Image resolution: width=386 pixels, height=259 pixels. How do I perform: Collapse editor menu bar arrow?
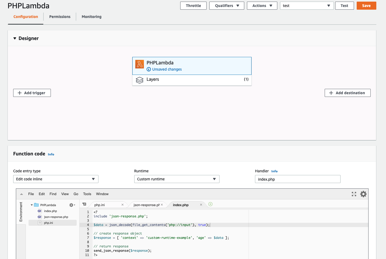tap(22, 194)
